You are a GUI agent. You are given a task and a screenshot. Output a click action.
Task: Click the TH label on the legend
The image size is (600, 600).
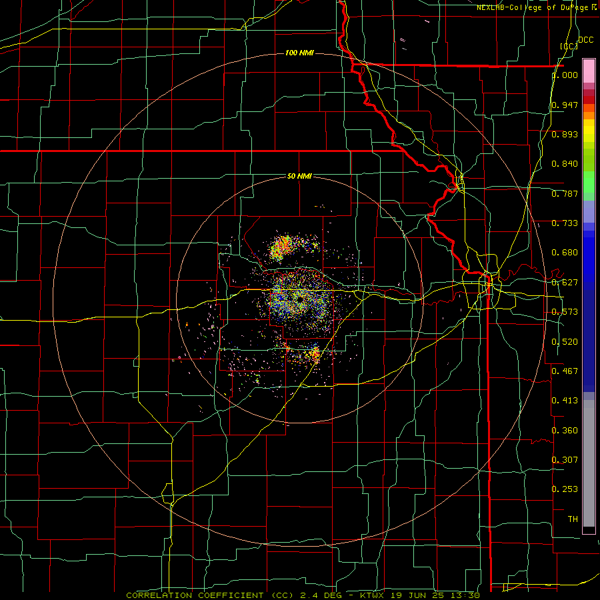tap(573, 519)
